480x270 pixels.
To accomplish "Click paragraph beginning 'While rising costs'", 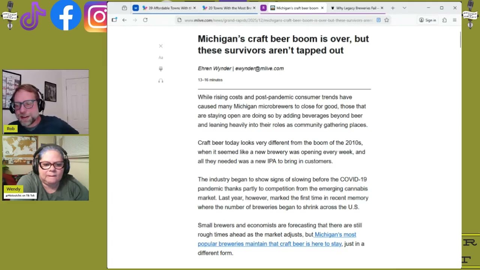I will click(283, 111).
